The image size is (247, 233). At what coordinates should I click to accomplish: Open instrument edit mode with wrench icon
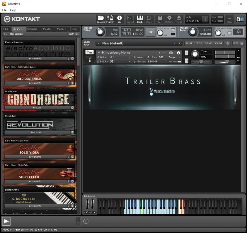[89, 53]
